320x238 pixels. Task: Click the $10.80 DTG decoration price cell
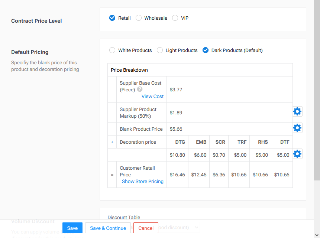[177, 154]
